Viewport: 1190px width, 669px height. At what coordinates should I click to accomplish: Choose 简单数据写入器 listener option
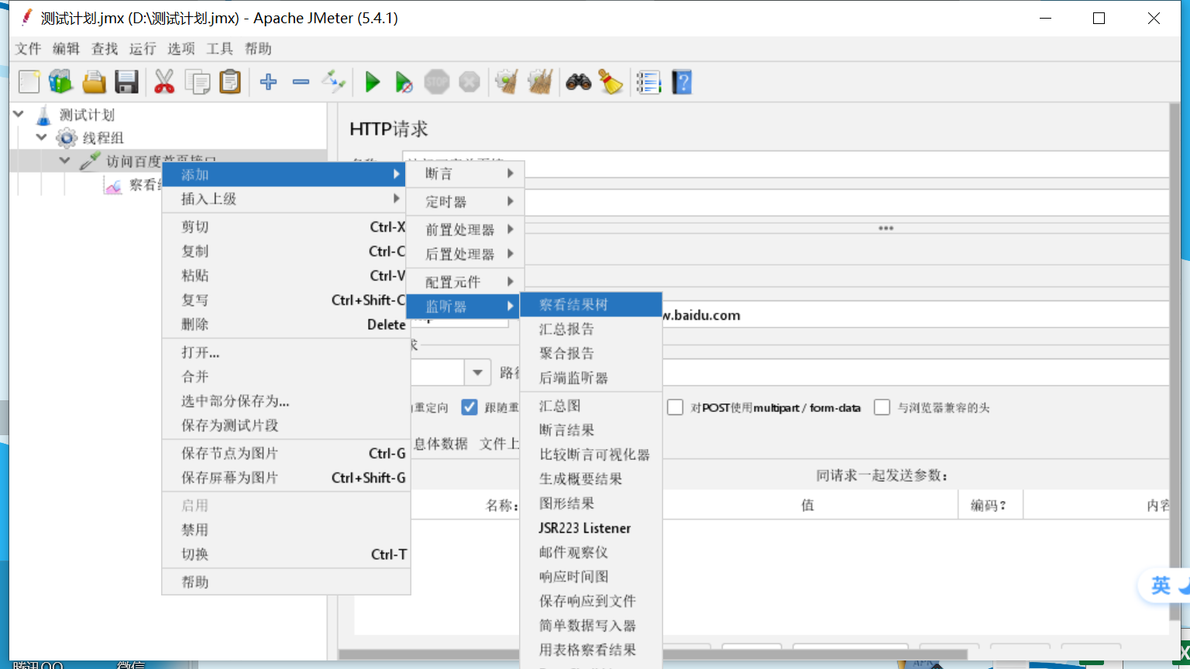point(591,625)
